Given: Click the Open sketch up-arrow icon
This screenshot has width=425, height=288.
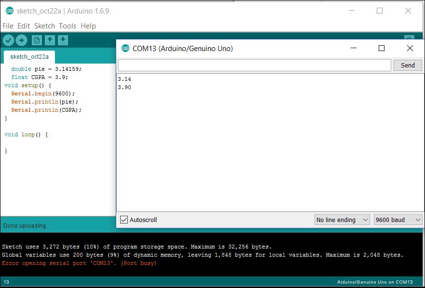Looking at the screenshot, I should coord(50,40).
